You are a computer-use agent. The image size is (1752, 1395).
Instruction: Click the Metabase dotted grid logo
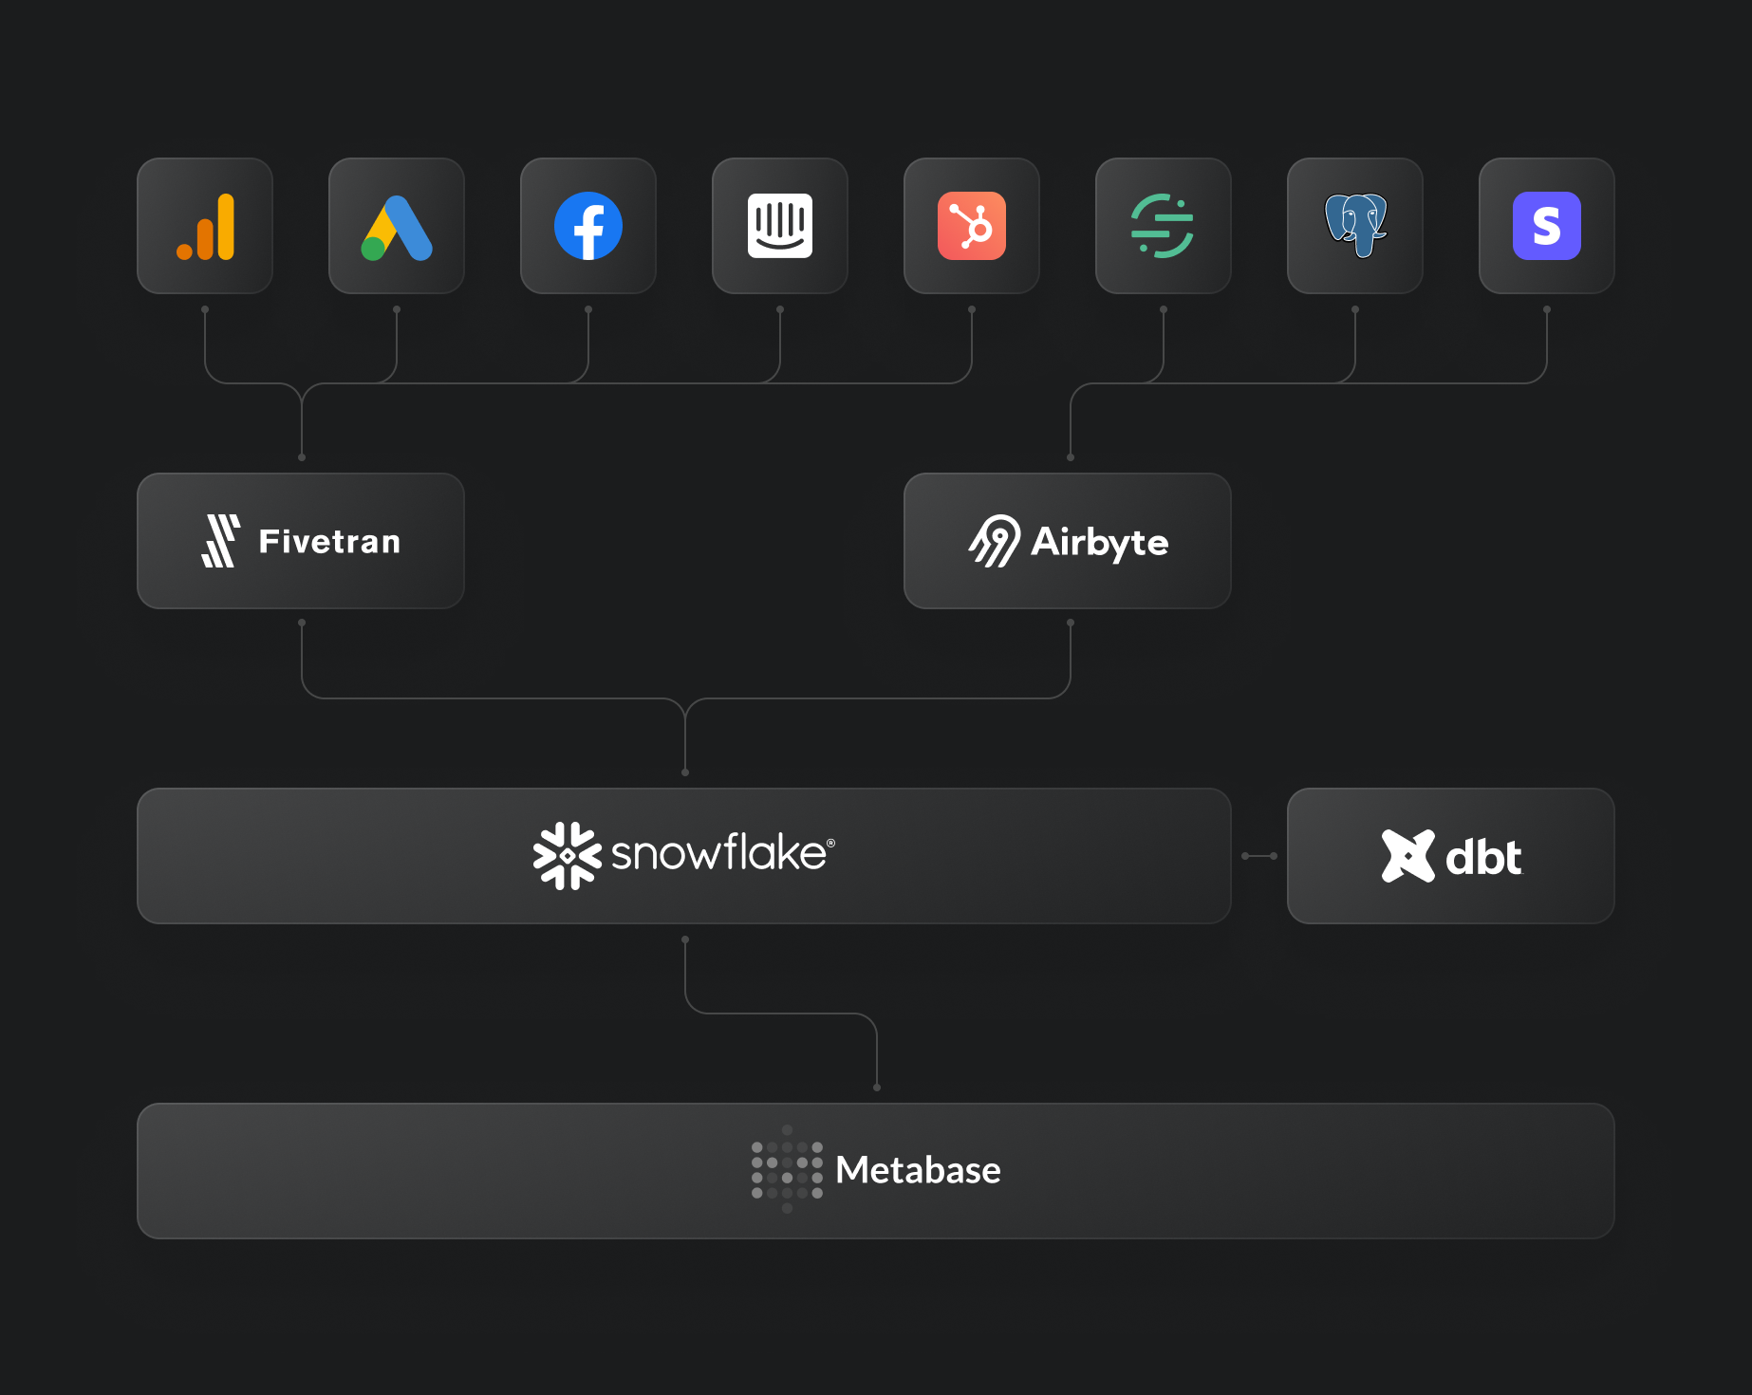pyautogui.click(x=787, y=1170)
